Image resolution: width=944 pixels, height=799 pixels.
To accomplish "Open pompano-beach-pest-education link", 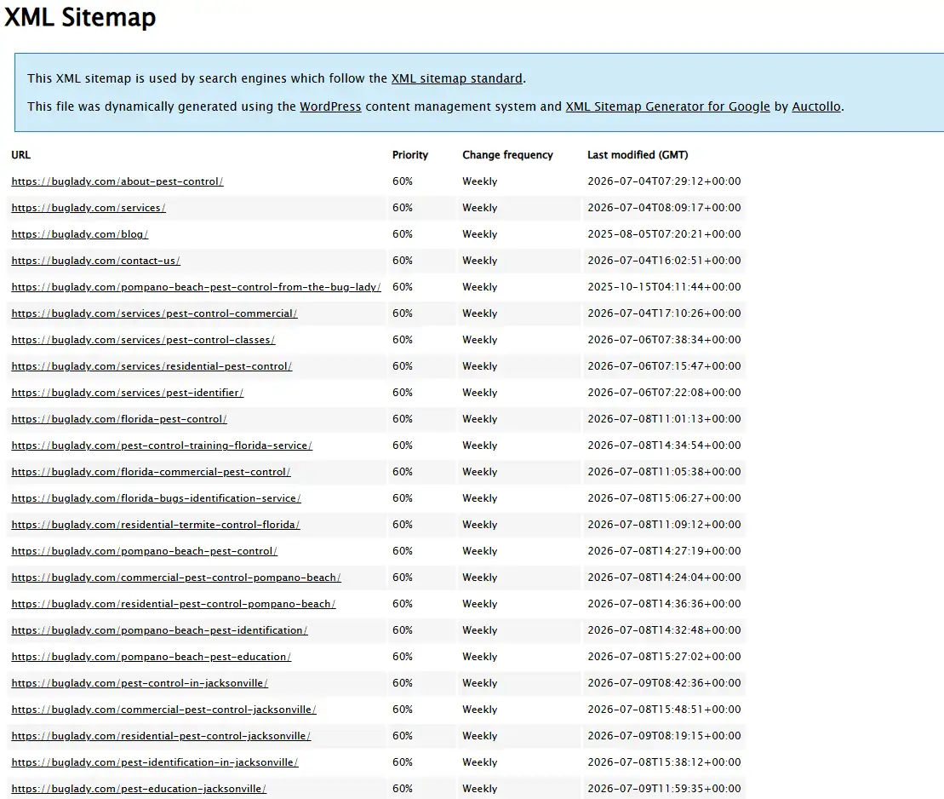I will (x=152, y=658).
